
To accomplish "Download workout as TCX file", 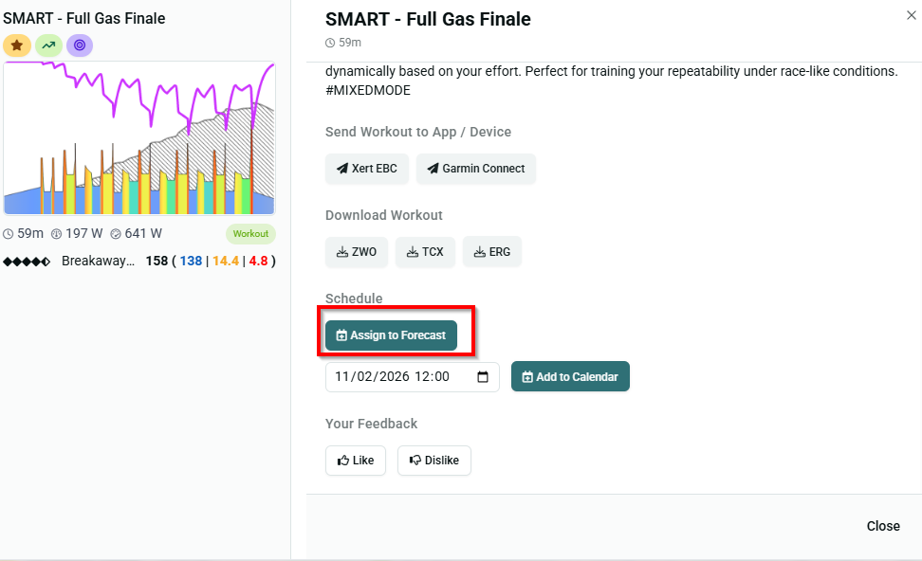I will [x=425, y=252].
